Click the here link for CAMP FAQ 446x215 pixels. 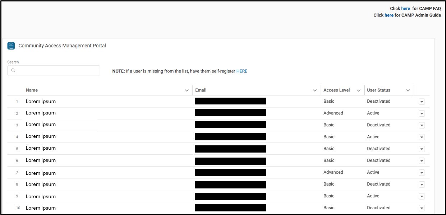pos(406,8)
